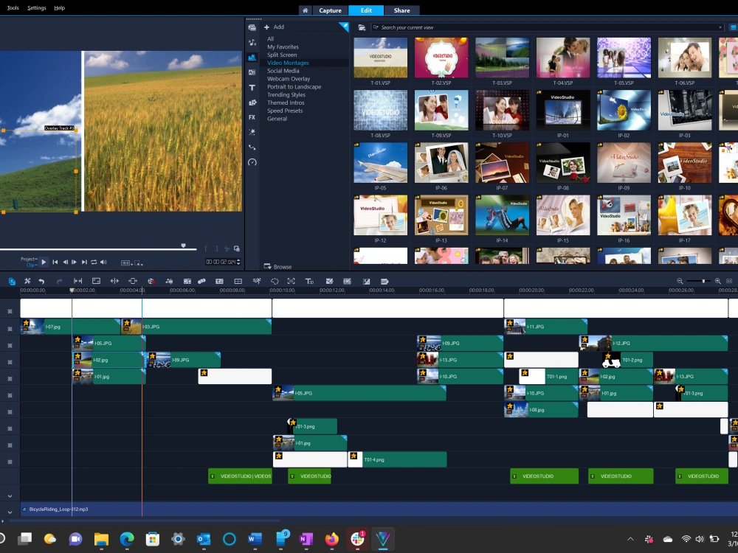738x553 pixels.
Task: Click the Home tab icon
Action: point(305,10)
